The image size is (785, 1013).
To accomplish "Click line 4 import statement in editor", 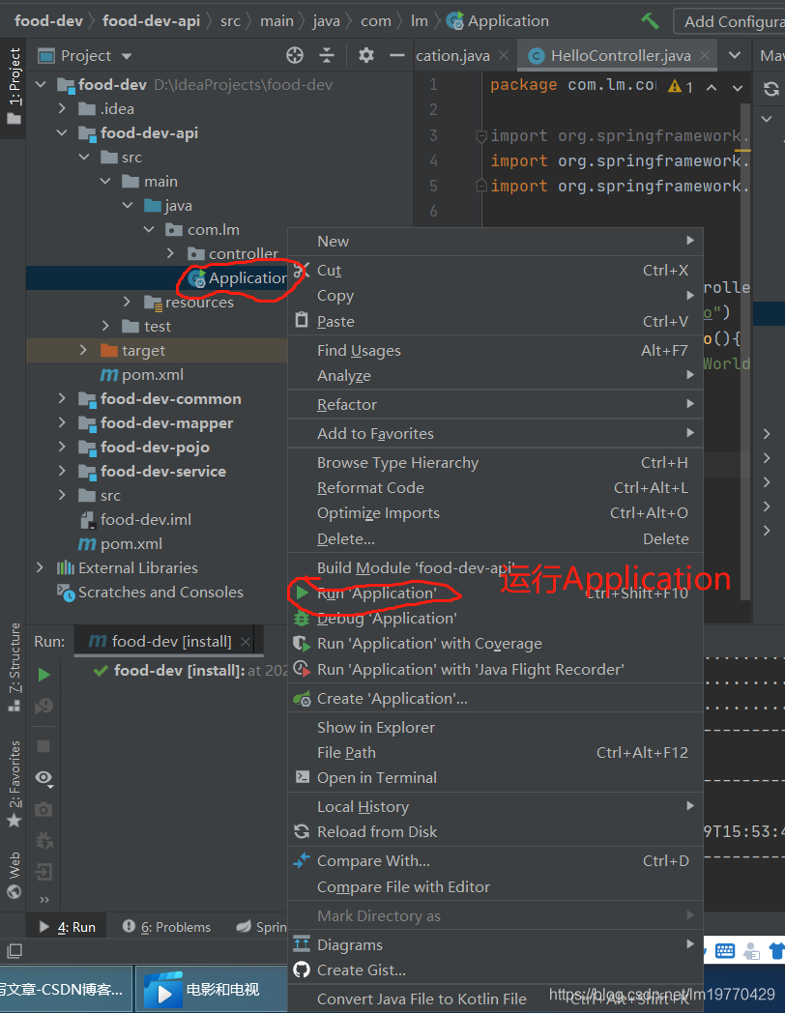I will pos(619,160).
